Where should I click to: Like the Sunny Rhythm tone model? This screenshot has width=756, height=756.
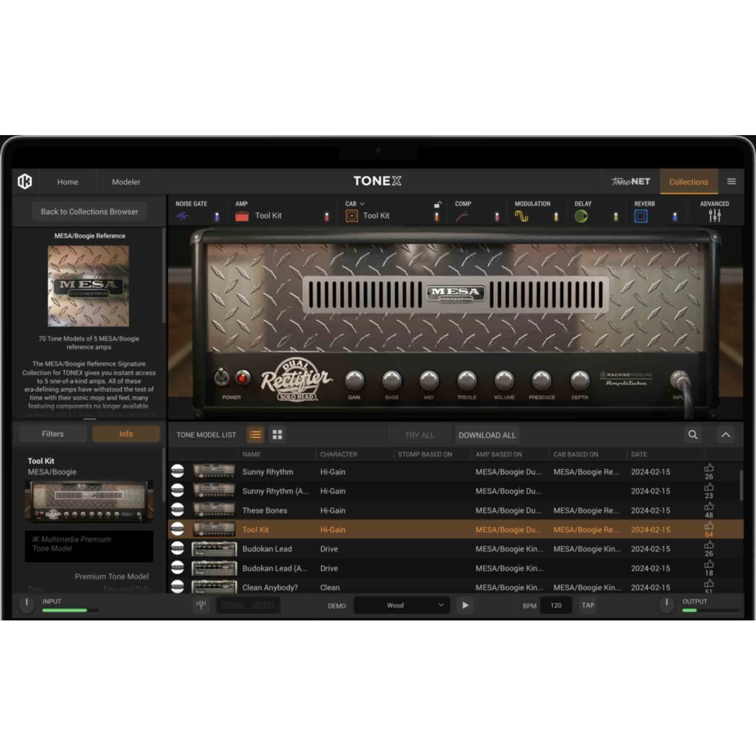click(x=709, y=468)
